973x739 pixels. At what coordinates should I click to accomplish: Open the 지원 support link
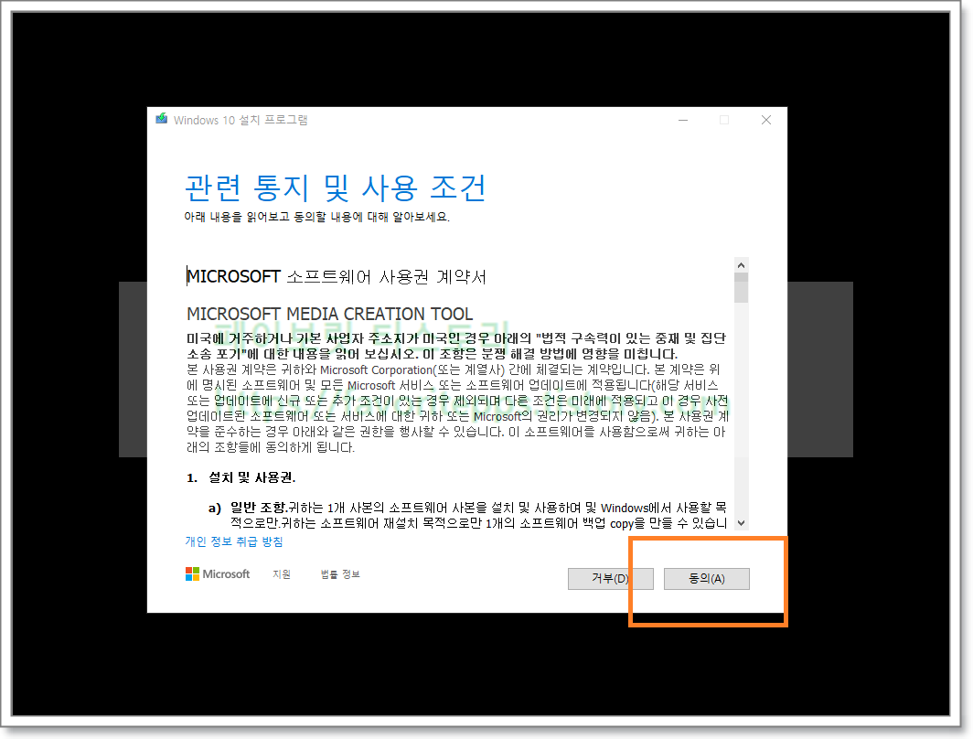[x=282, y=574]
